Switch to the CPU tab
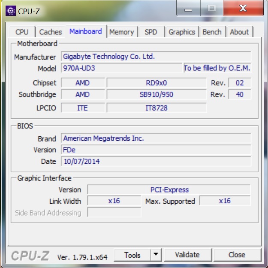The image size is (268, 268). click(x=22, y=32)
